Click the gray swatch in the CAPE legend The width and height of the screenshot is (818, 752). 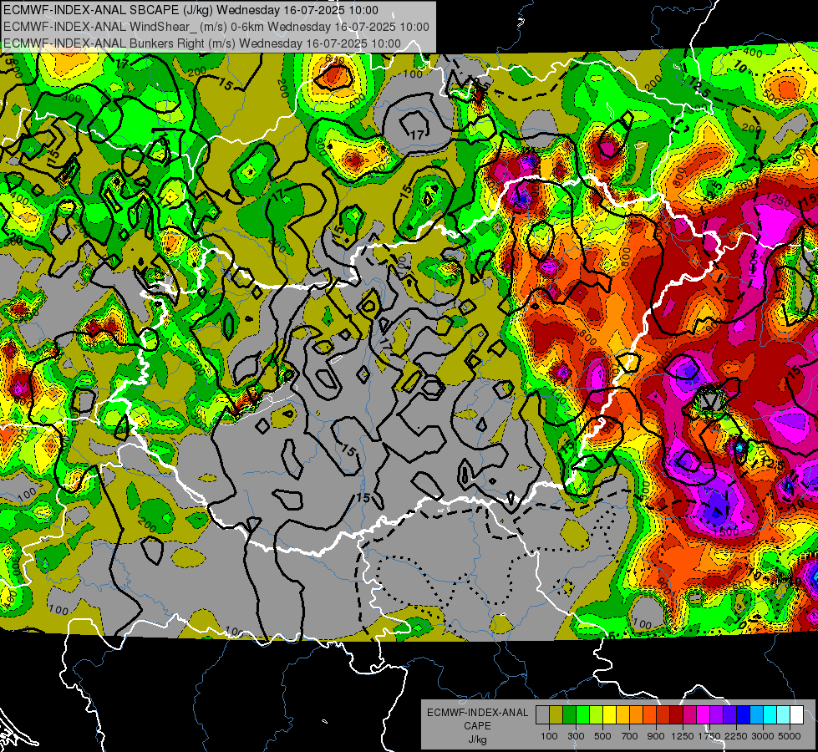point(542,714)
